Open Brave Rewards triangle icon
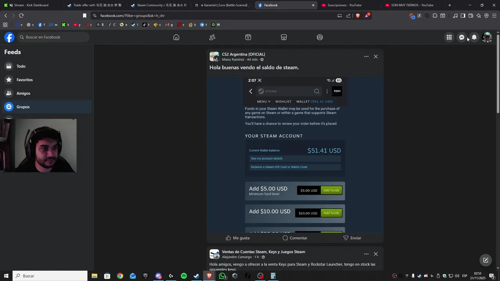This screenshot has height=281, width=500. pos(367,16)
